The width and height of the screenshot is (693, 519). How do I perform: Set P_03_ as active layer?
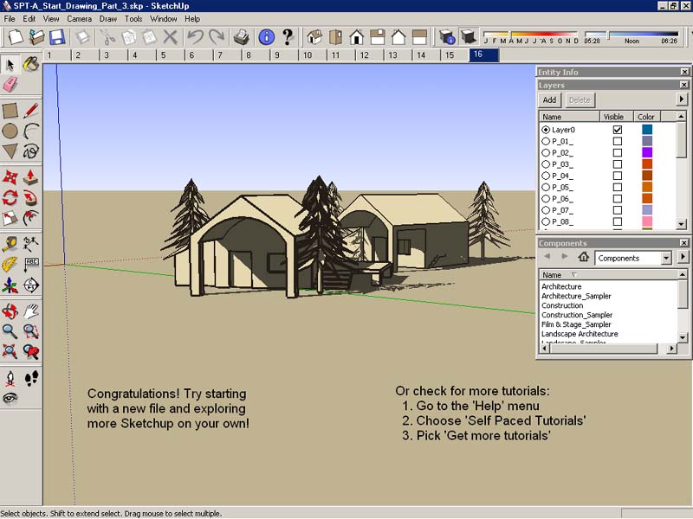546,164
